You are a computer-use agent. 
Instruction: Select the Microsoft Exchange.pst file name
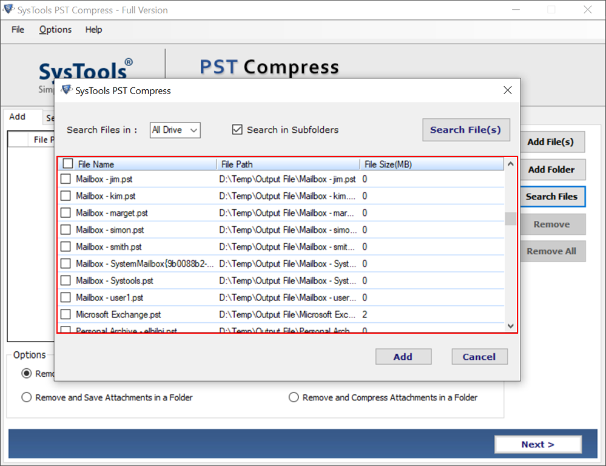[118, 314]
